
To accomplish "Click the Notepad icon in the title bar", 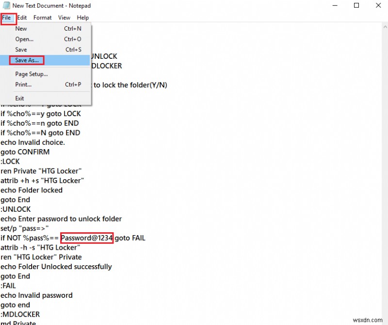I will pyautogui.click(x=6, y=5).
